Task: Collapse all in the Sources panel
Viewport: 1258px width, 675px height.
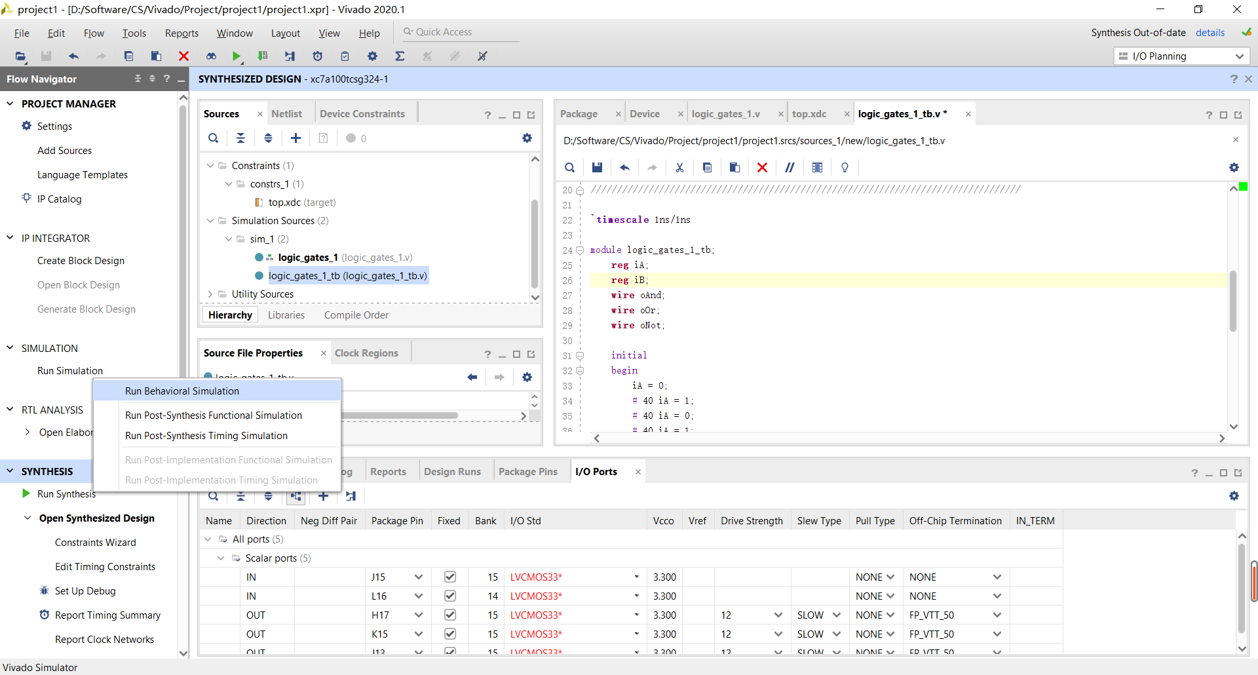Action: pos(240,138)
